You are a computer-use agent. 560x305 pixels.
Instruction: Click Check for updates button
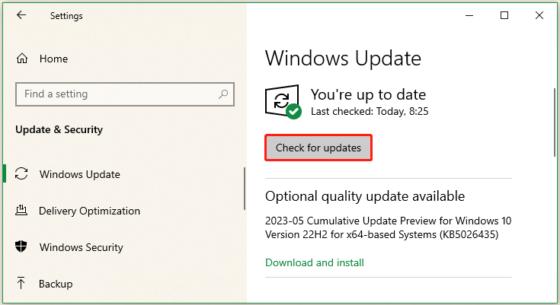(318, 148)
